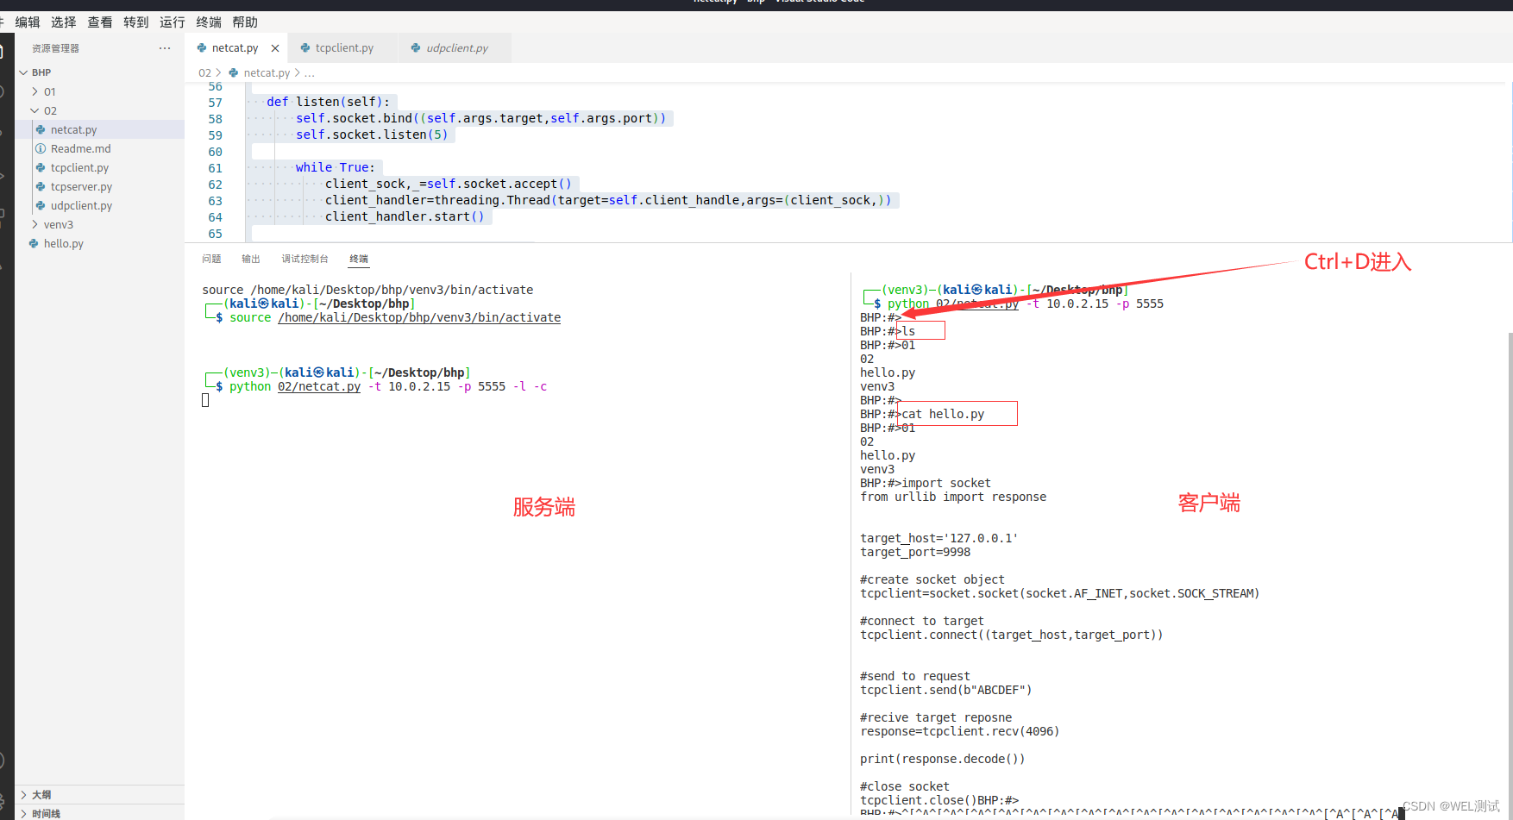Screen dimensions: 1513x820
Task: Open udpclient.py in the file tree
Action: (81, 205)
